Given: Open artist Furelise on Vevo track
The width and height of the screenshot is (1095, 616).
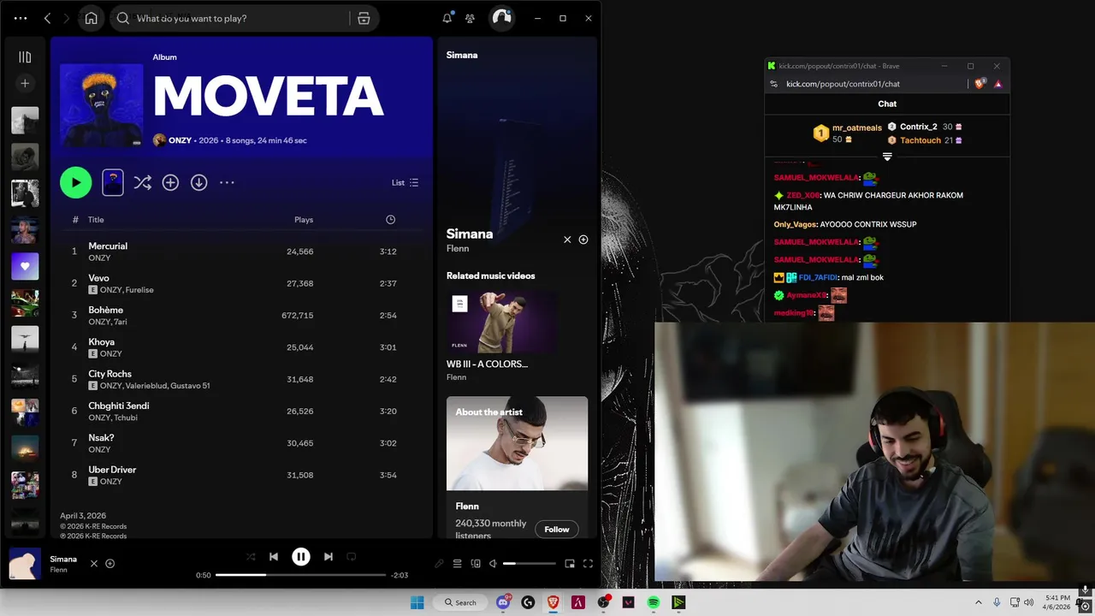Looking at the screenshot, I should [139, 290].
